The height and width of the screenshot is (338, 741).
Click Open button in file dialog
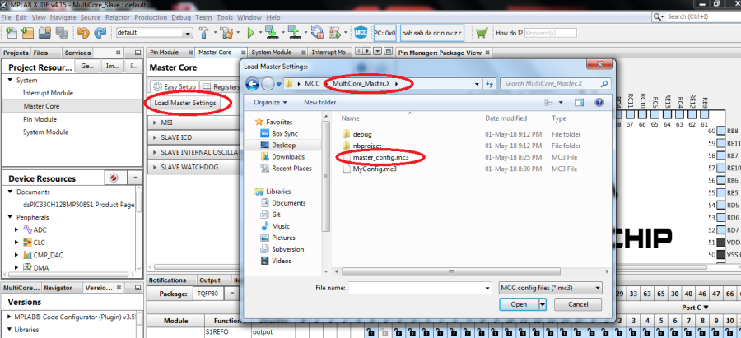pos(519,303)
